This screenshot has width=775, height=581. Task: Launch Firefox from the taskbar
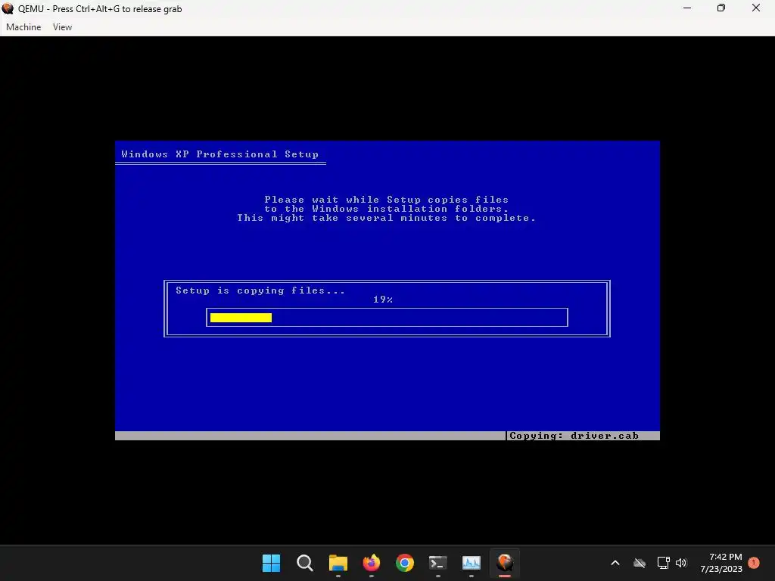pos(371,563)
